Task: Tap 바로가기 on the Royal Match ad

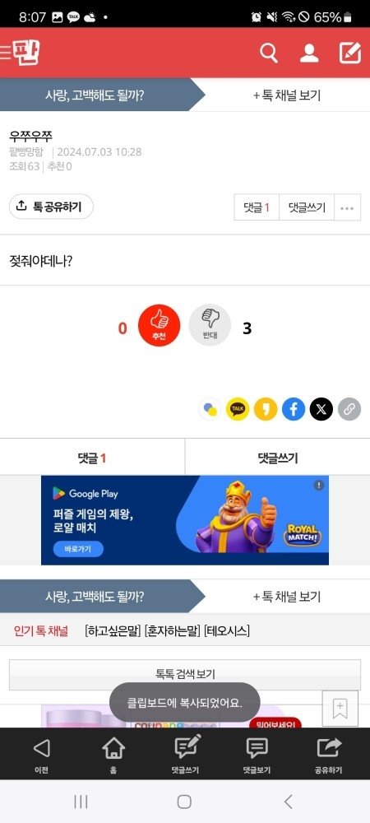Action: [78, 549]
